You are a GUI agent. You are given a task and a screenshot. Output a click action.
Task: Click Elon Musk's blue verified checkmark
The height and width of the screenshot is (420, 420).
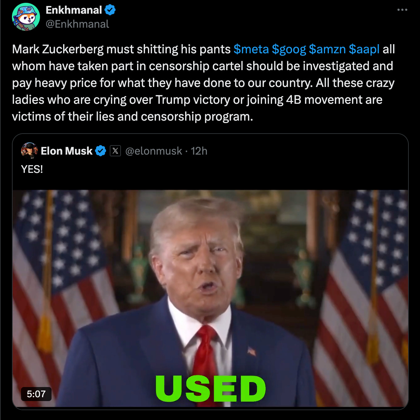(101, 151)
